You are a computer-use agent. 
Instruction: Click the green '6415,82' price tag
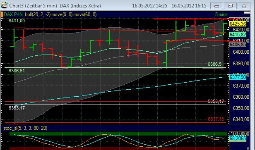coord(238,35)
